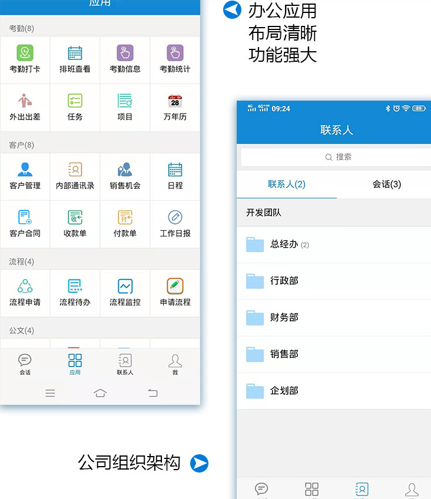431x499 pixels.
Task: Open the 万年历 calendar app
Action: click(x=175, y=108)
